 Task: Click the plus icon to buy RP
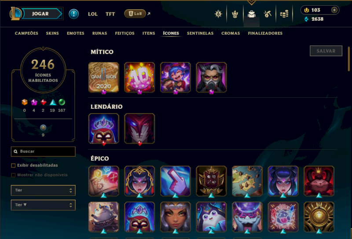[x=334, y=10]
